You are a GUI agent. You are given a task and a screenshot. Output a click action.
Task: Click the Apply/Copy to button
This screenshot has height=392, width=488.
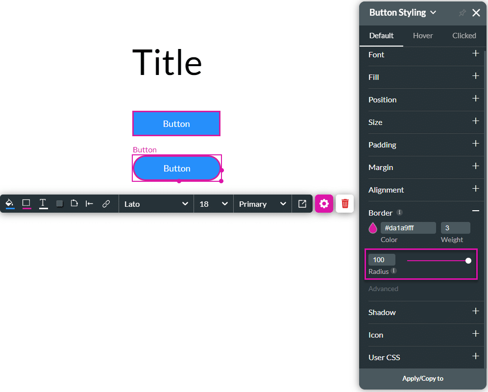pos(423,378)
